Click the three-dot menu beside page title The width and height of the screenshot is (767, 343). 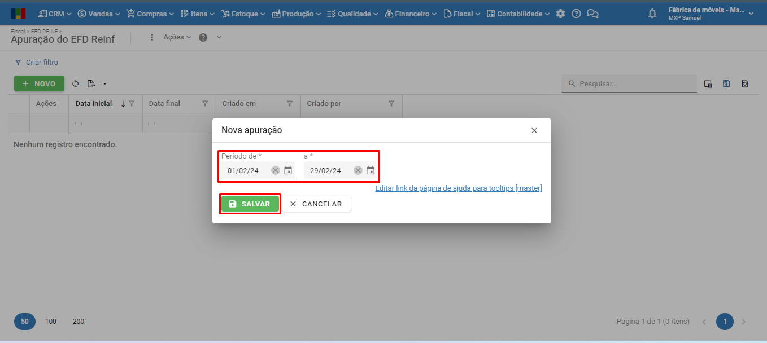click(x=151, y=37)
